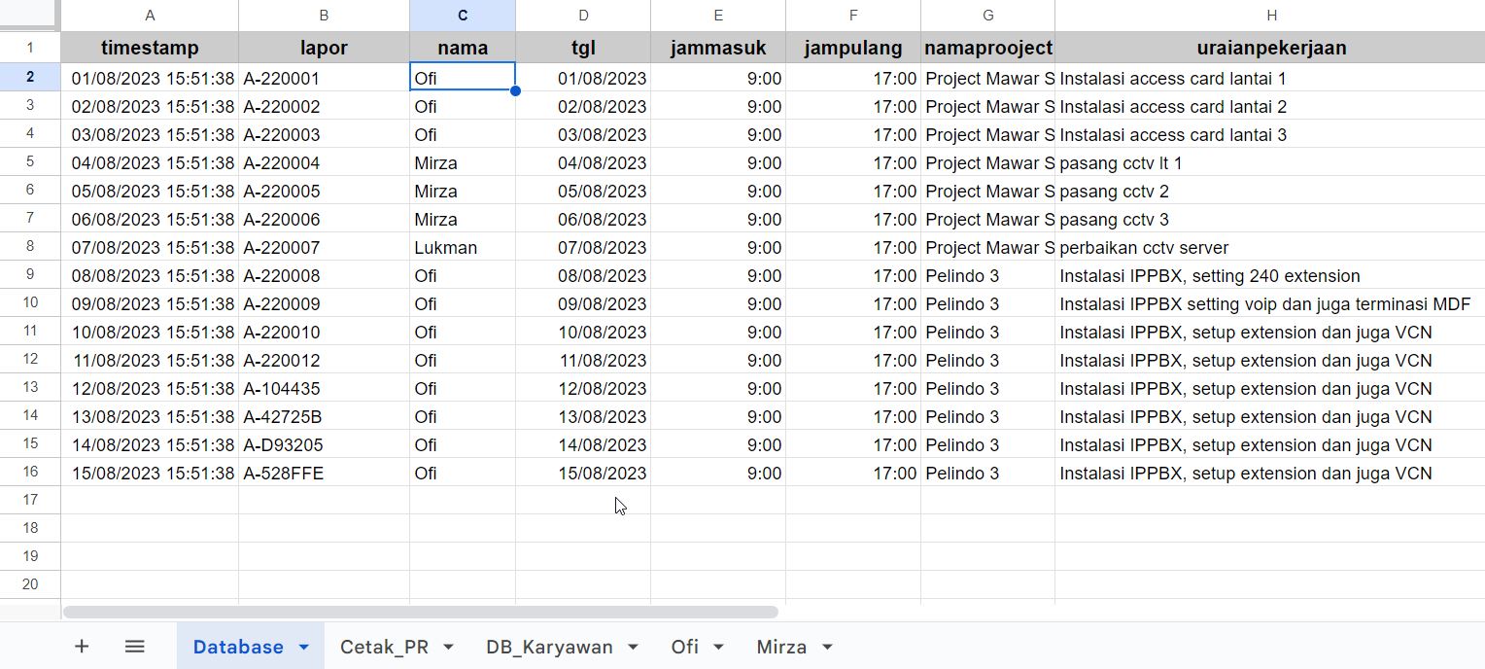The height and width of the screenshot is (669, 1485).
Task: Select column H header
Action: [x=1271, y=15]
